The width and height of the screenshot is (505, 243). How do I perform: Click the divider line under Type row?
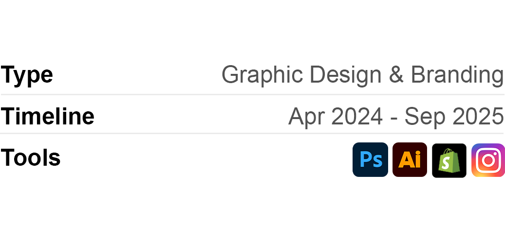point(252,94)
